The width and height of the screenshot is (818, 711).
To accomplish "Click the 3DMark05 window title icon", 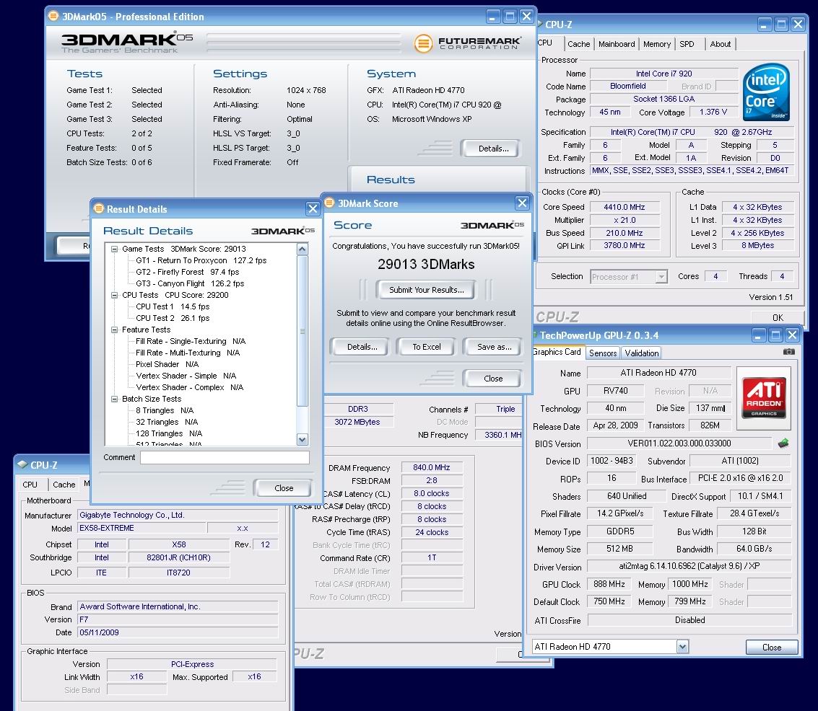I will tap(53, 16).
